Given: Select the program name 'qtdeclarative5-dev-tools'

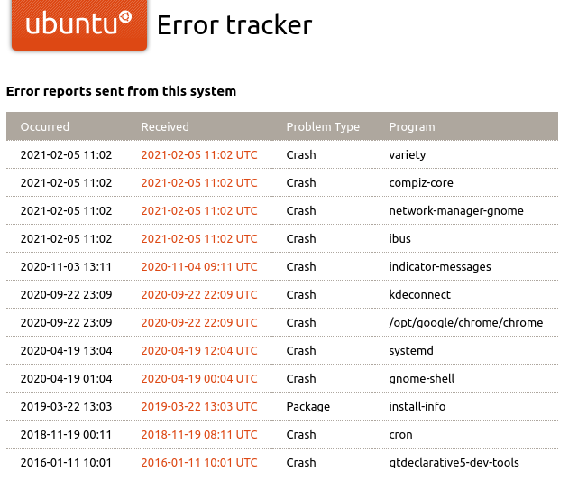Looking at the screenshot, I should click(x=454, y=463).
